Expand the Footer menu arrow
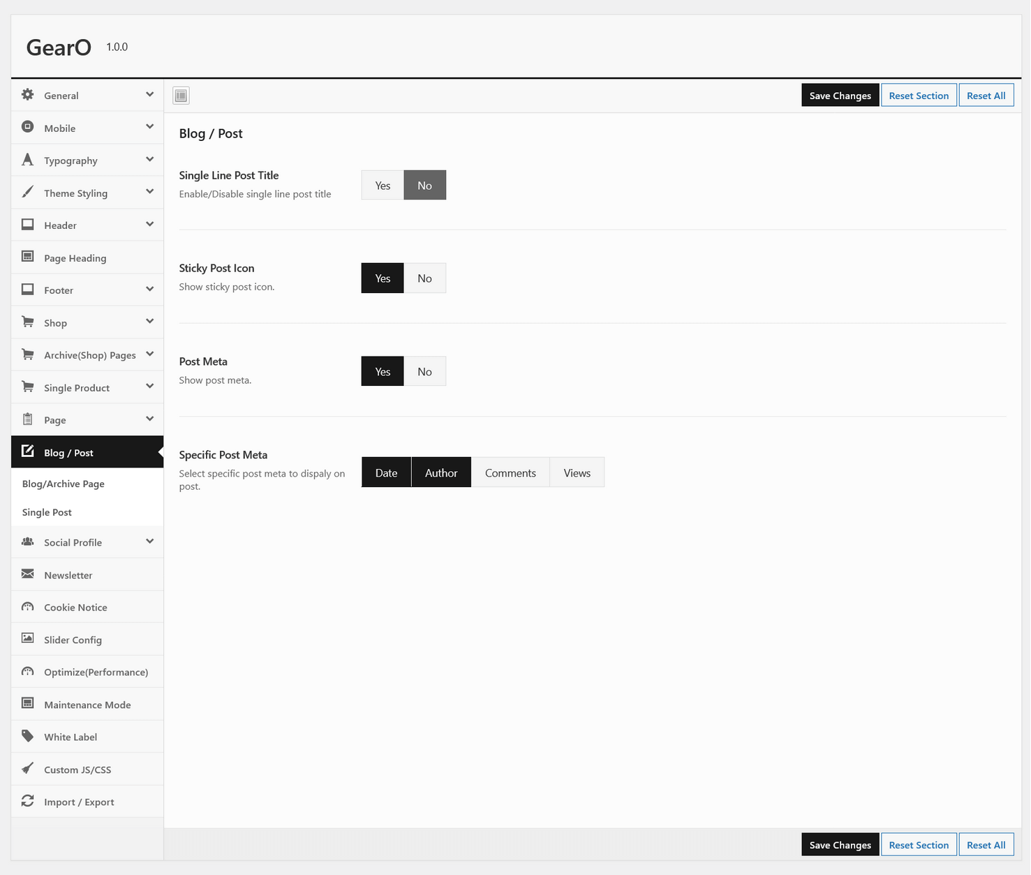This screenshot has height=875, width=1031. point(149,290)
